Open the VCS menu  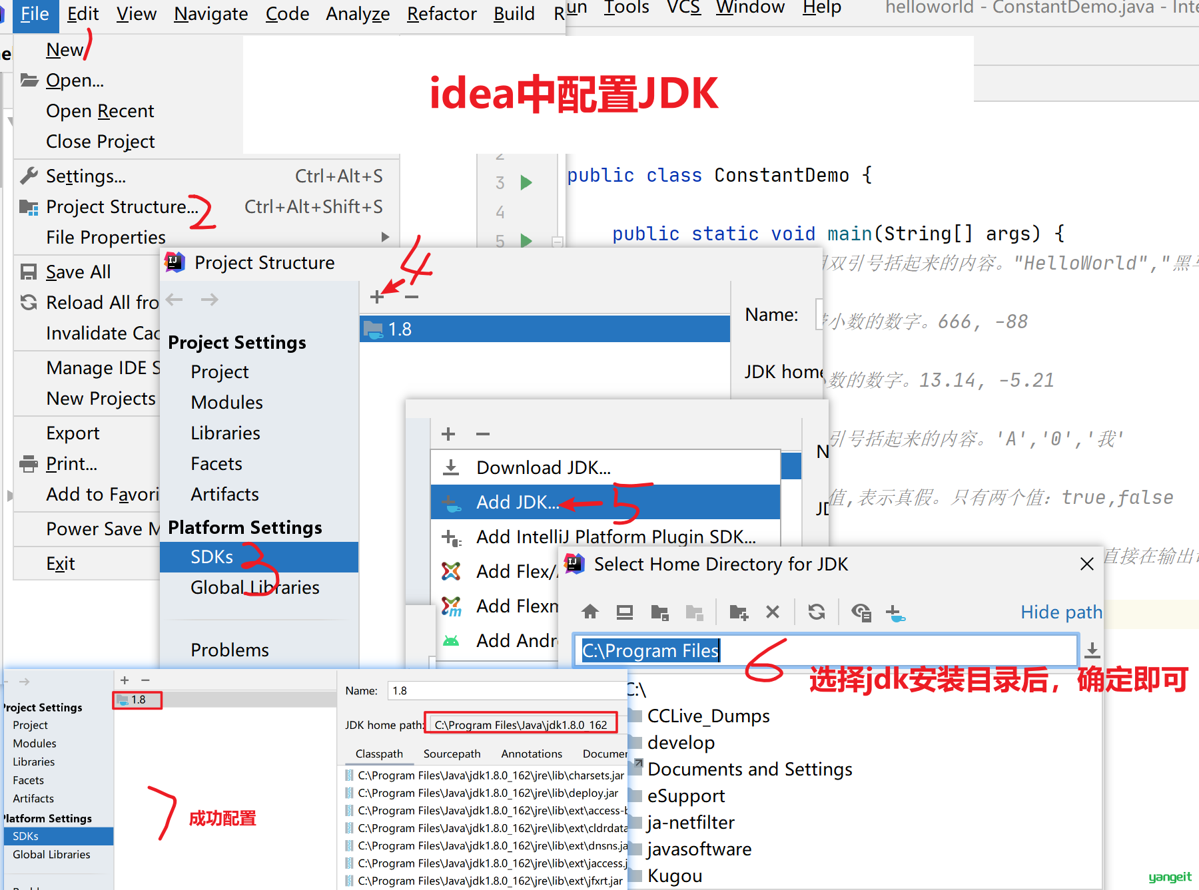pyautogui.click(x=683, y=8)
